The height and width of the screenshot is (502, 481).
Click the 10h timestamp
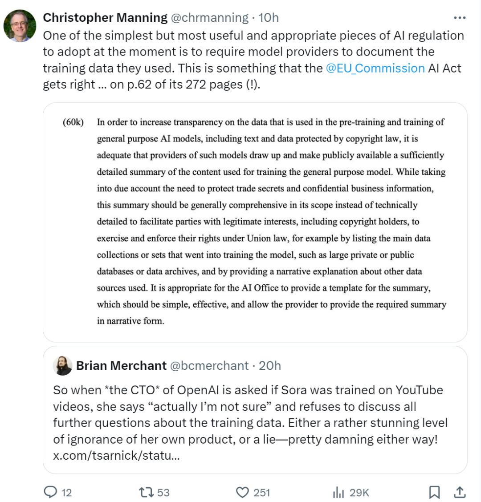pyautogui.click(x=269, y=18)
